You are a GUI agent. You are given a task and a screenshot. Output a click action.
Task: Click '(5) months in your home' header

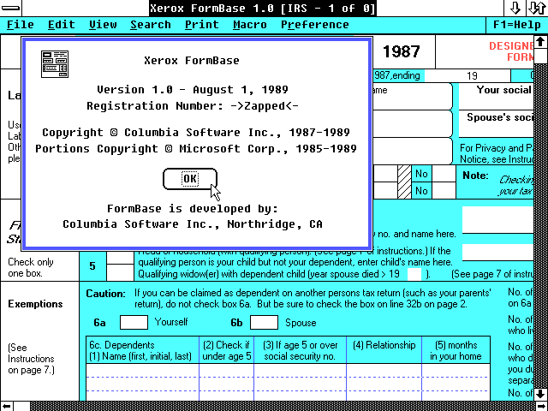point(456,350)
